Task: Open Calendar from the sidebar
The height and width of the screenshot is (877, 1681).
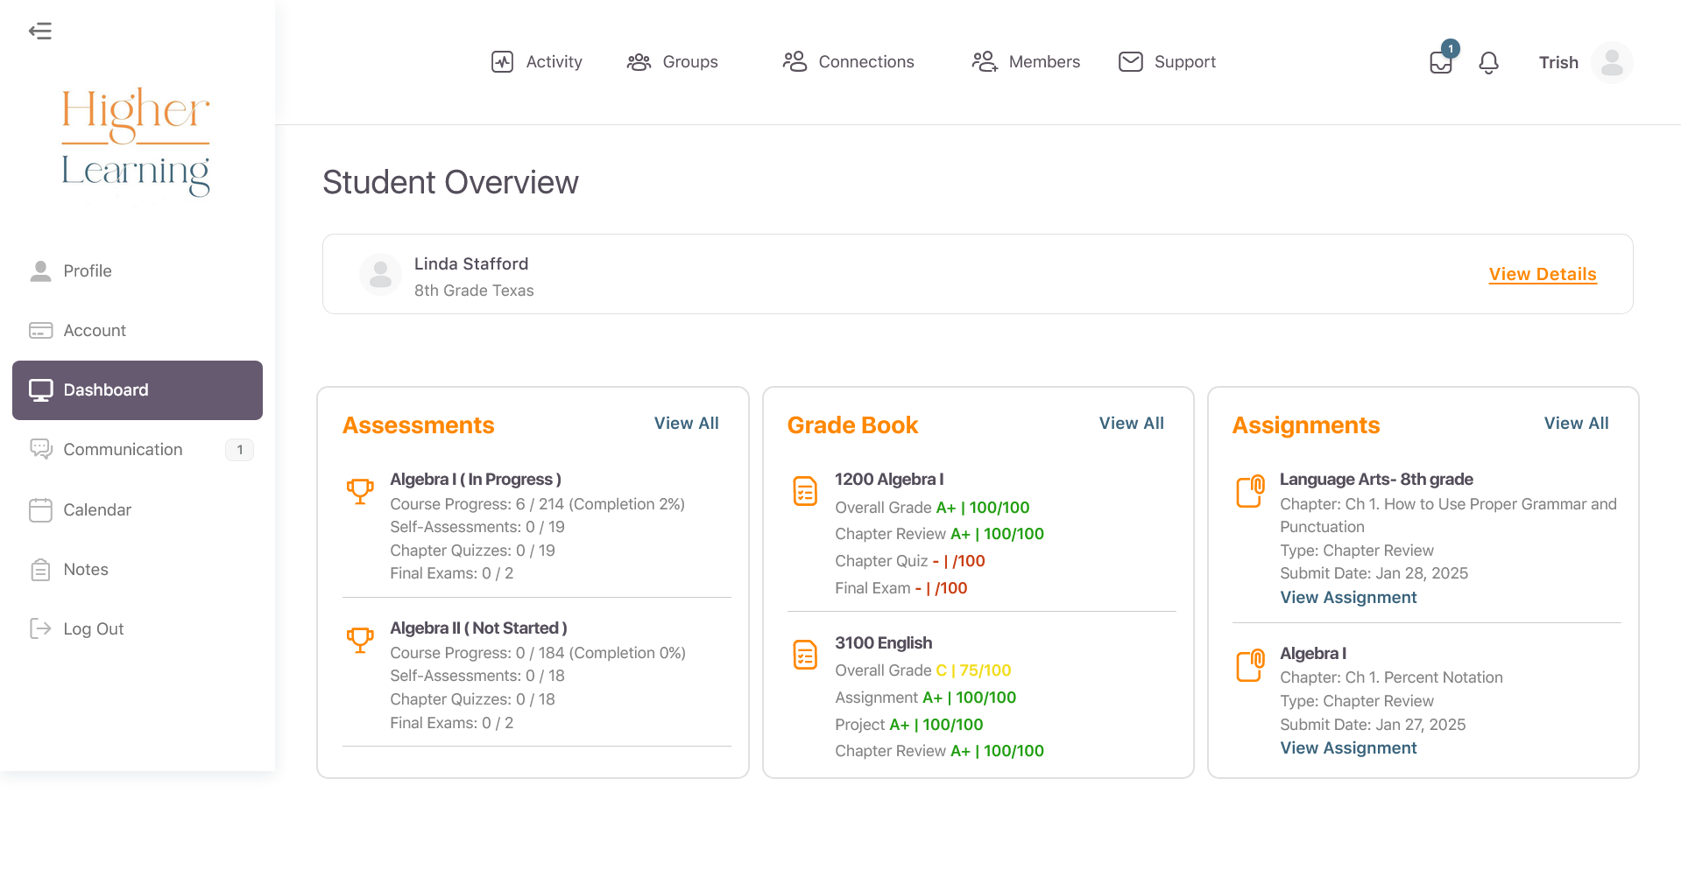Action: coord(97,510)
